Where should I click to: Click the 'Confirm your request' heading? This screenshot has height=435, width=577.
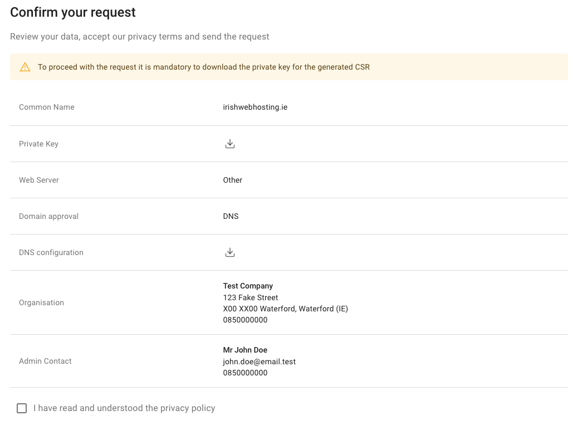tap(73, 12)
